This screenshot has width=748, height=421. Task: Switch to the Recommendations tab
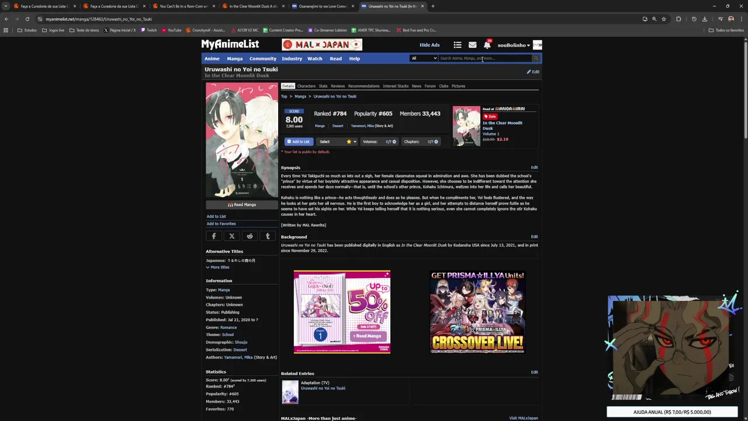tap(363, 86)
